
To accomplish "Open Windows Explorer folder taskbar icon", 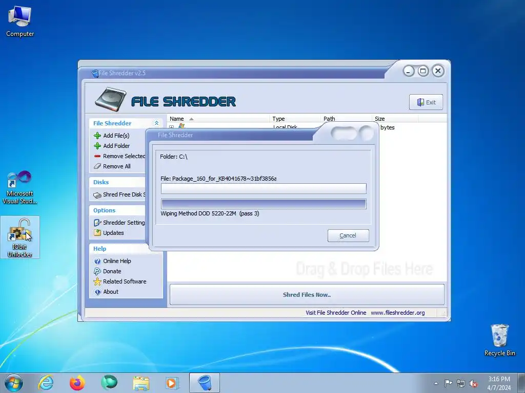I will pyautogui.click(x=141, y=383).
